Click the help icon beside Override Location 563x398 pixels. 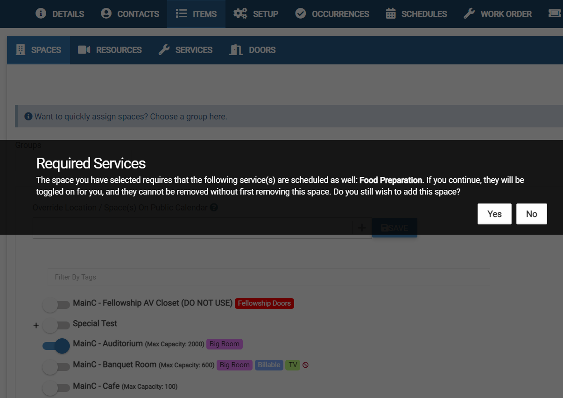pyautogui.click(x=214, y=208)
